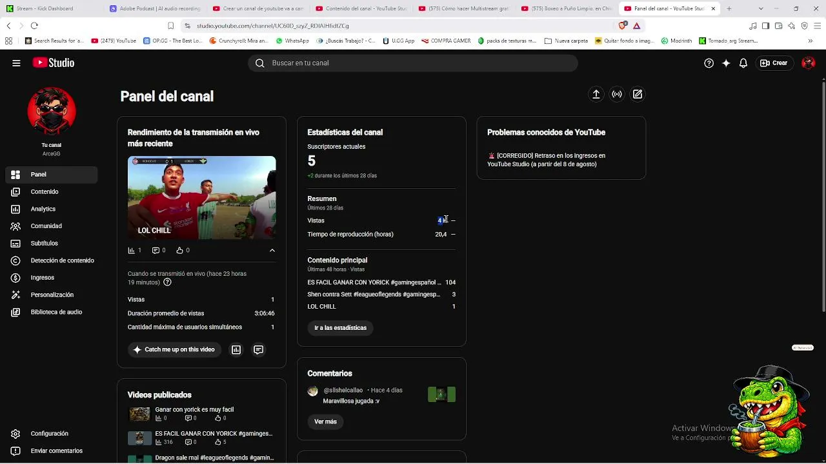Open video analytics icon beside Catch me up
Viewport: 826px width, 464px height.
pos(236,350)
